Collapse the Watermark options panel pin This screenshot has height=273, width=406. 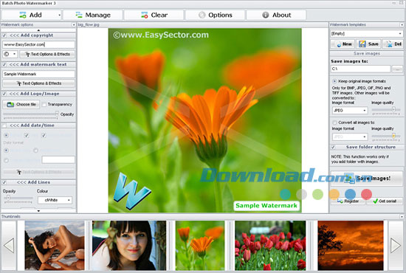pyautogui.click(x=74, y=25)
